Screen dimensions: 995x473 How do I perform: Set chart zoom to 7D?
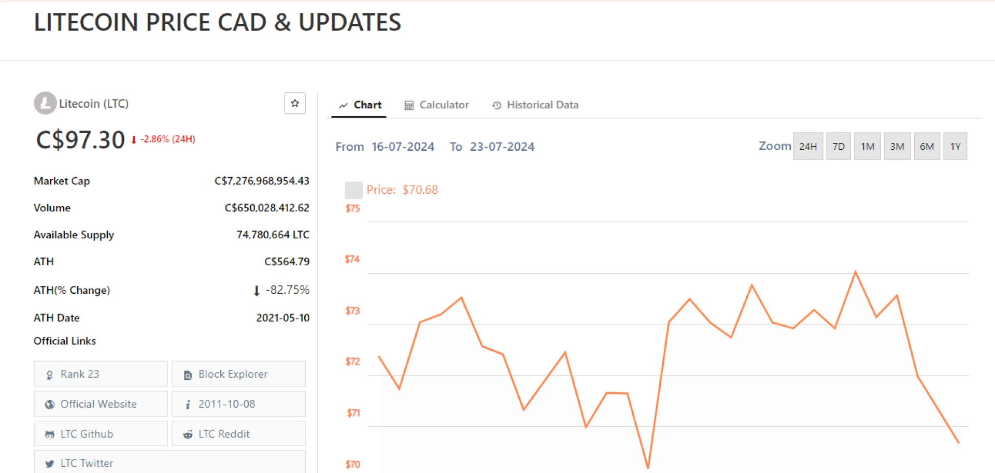838,147
